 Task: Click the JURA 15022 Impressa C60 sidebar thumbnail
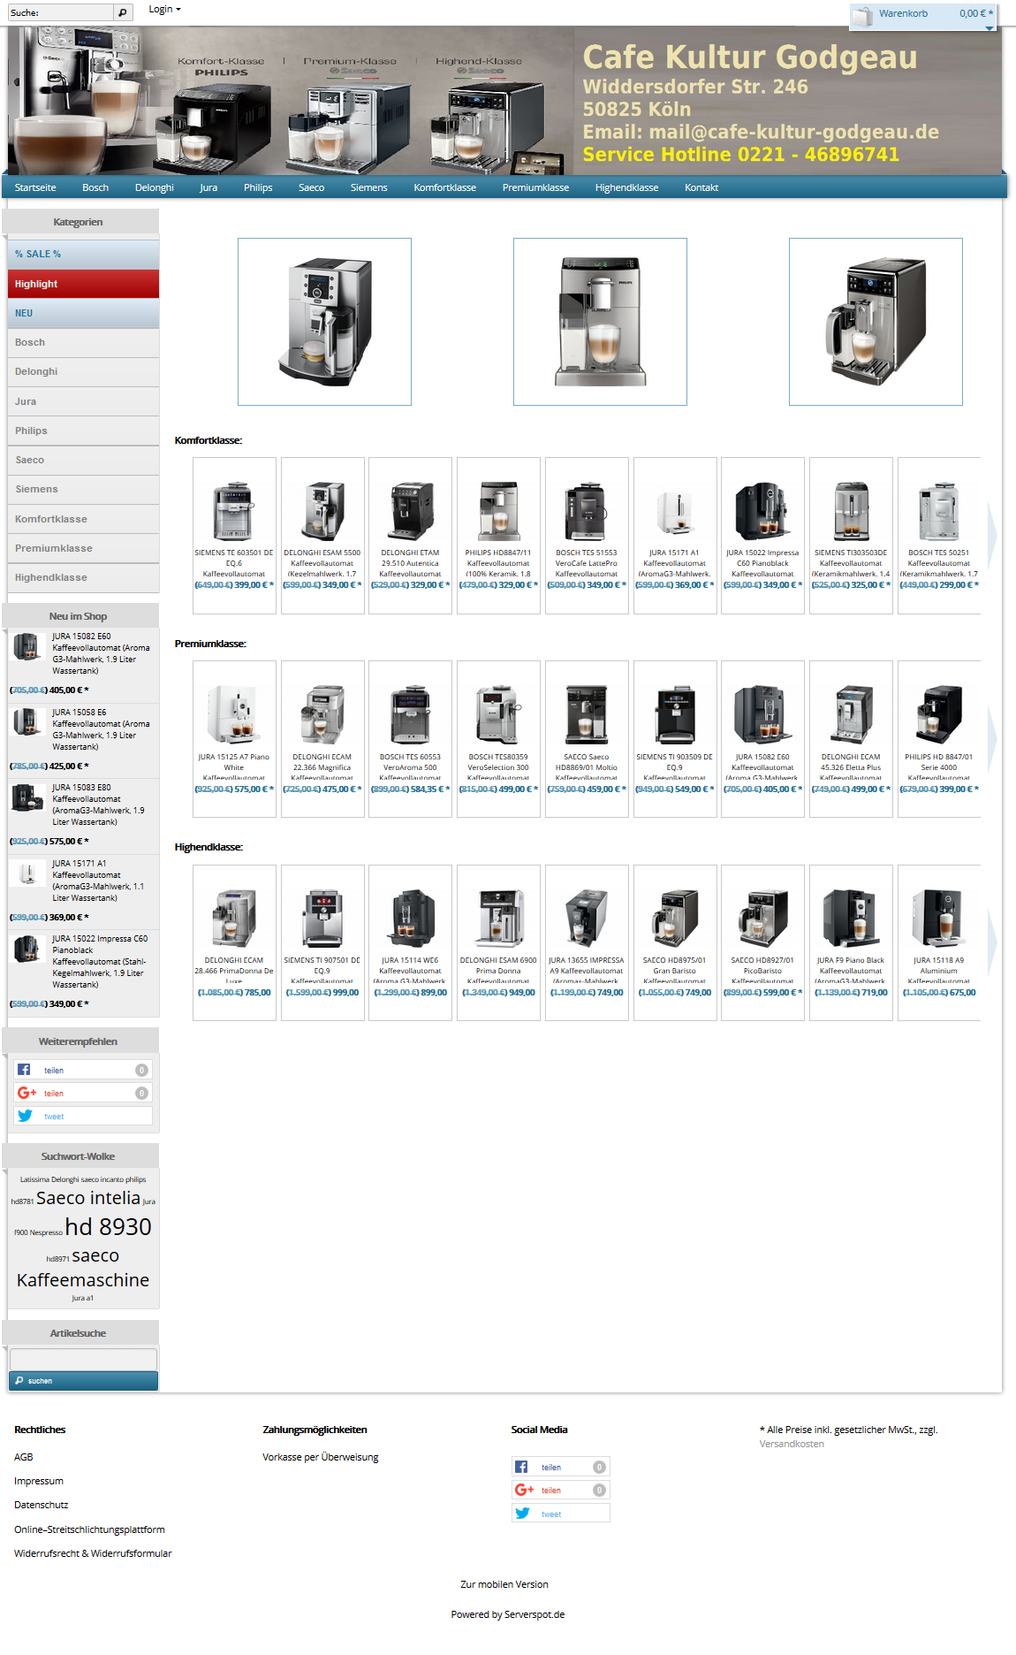pyautogui.click(x=27, y=949)
